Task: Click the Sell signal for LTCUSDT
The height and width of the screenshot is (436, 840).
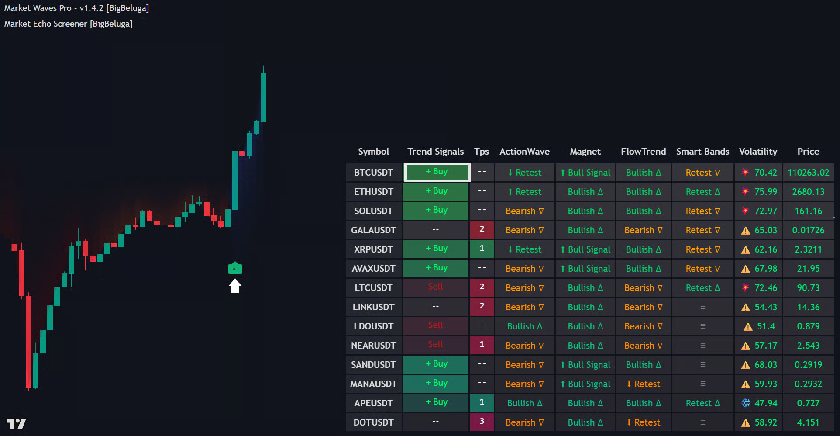Action: click(x=435, y=287)
